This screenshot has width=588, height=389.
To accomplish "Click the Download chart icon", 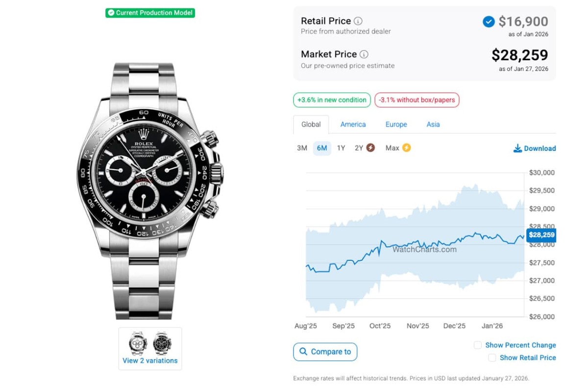I will pyautogui.click(x=517, y=148).
